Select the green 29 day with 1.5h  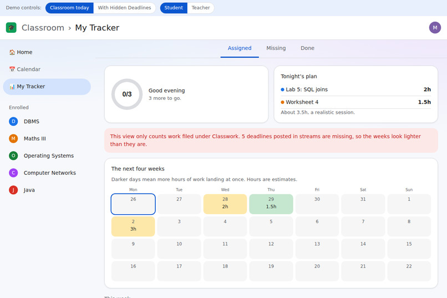[x=271, y=204]
